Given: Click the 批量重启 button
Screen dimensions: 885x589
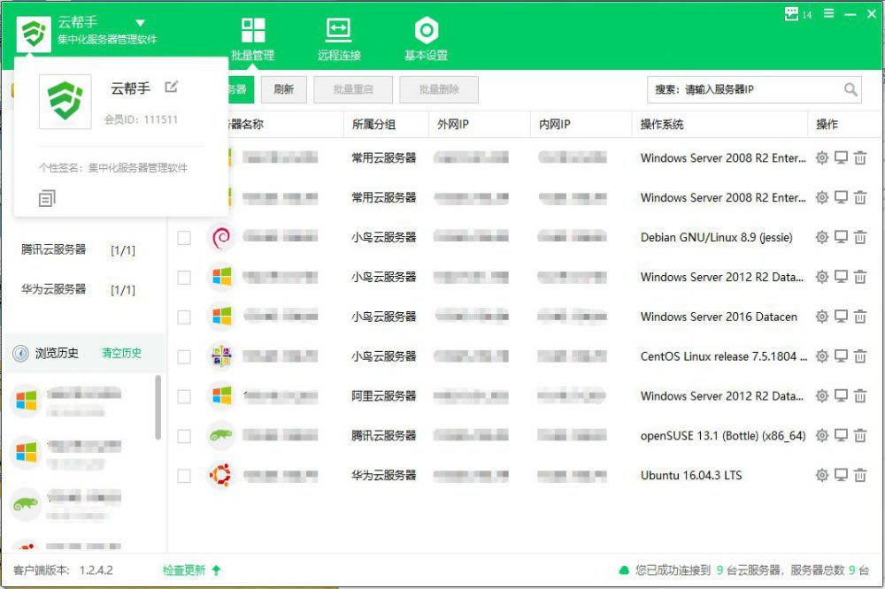Looking at the screenshot, I should 353,89.
